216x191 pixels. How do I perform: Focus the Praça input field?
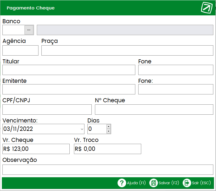(127, 50)
